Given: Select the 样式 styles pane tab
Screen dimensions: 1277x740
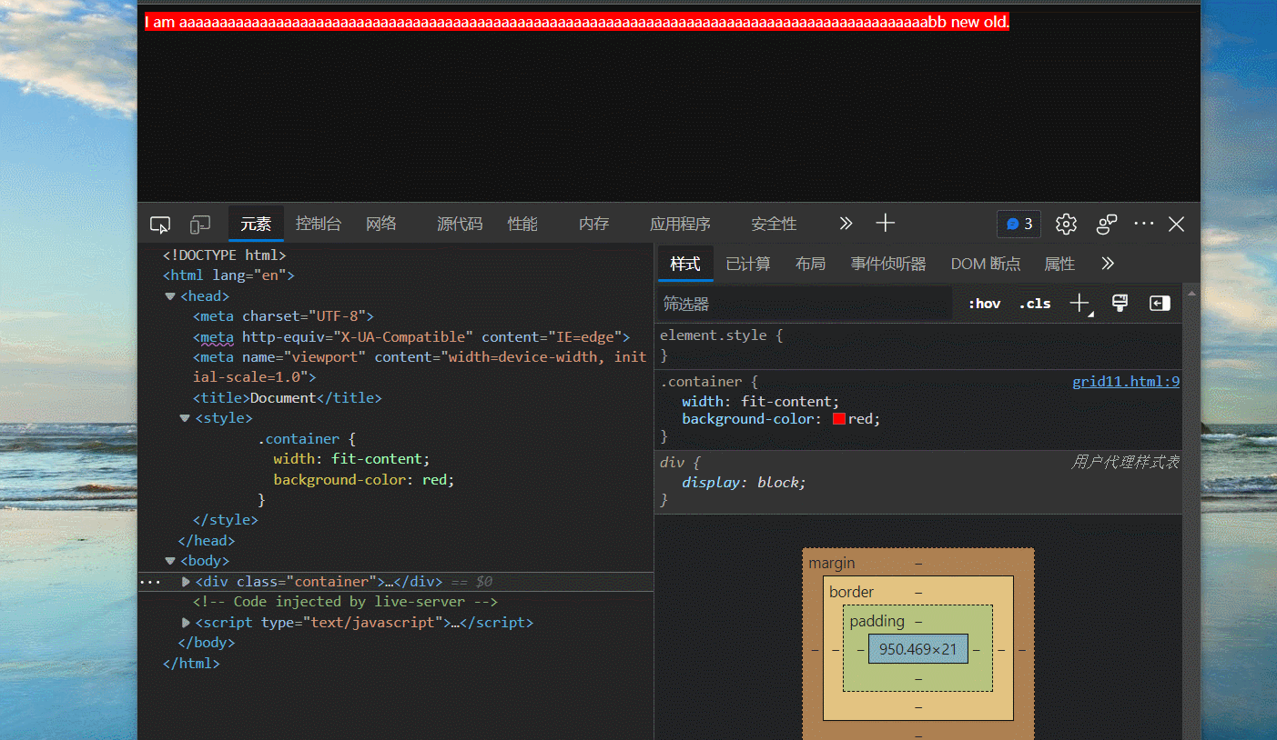Looking at the screenshot, I should point(685,264).
